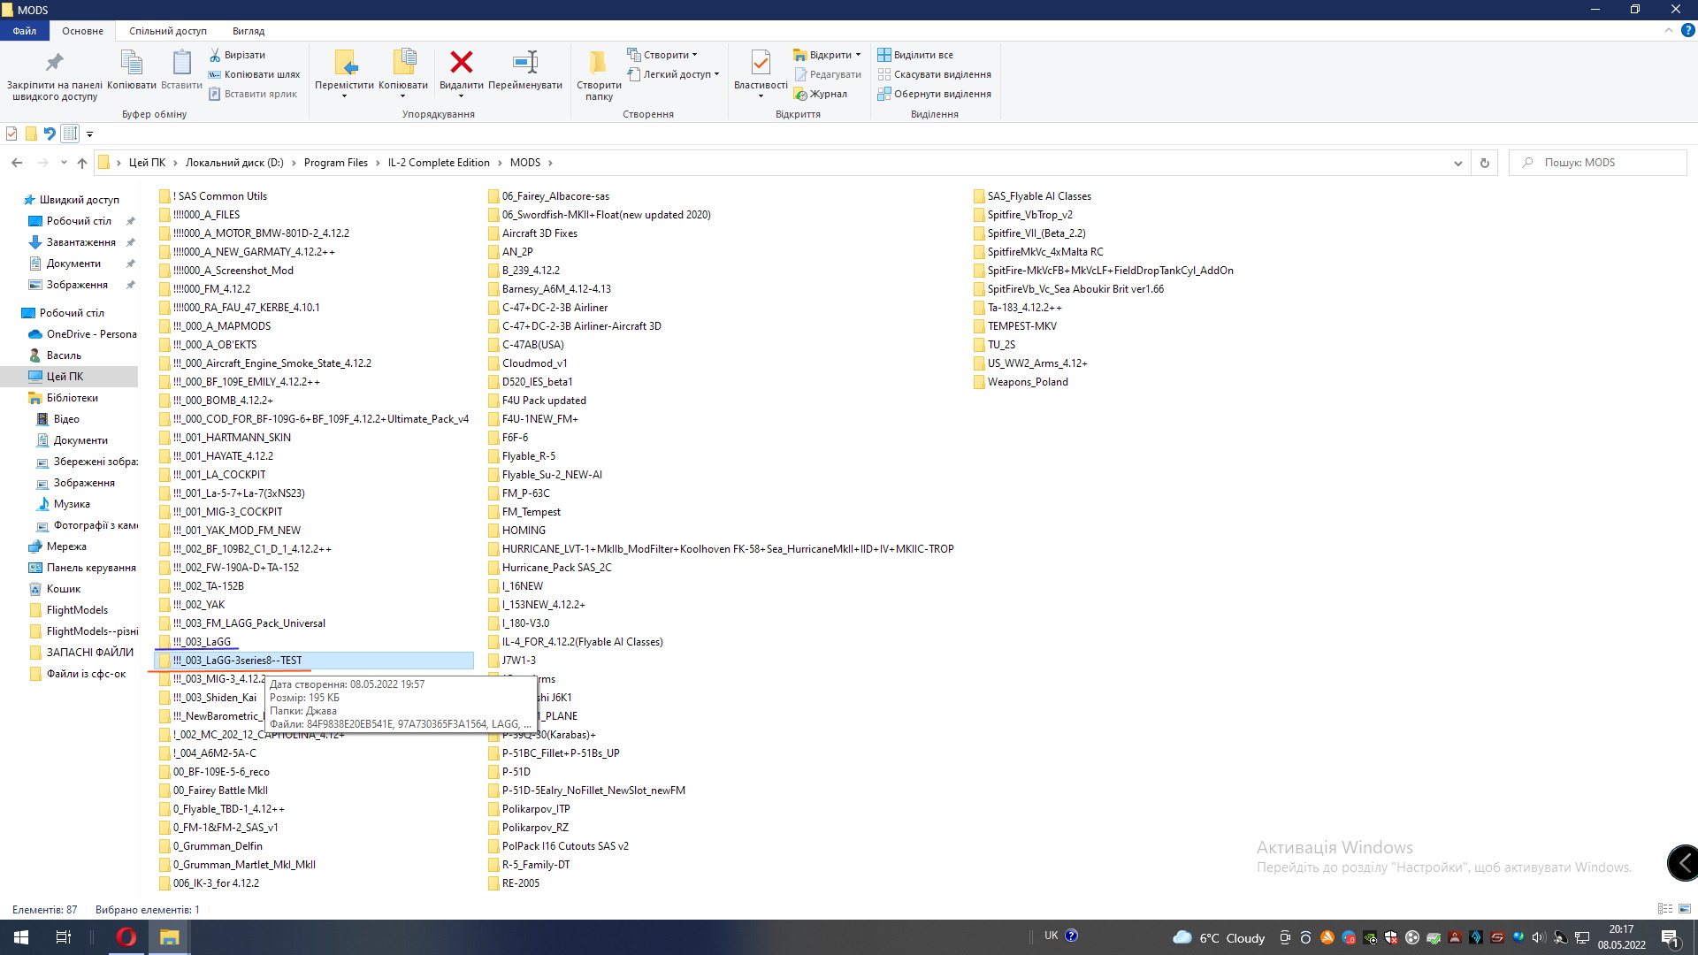
Task: Switch to details view icon in status bar
Action: 1665,909
